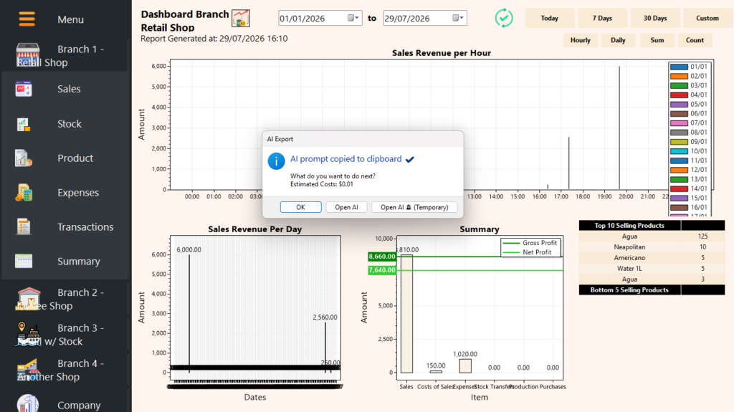Click the Branch 1 Retail Shop storefront icon

coord(28,54)
